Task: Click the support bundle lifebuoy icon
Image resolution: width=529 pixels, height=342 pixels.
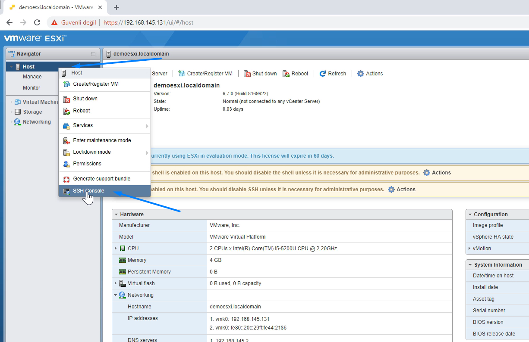Action: pyautogui.click(x=66, y=179)
